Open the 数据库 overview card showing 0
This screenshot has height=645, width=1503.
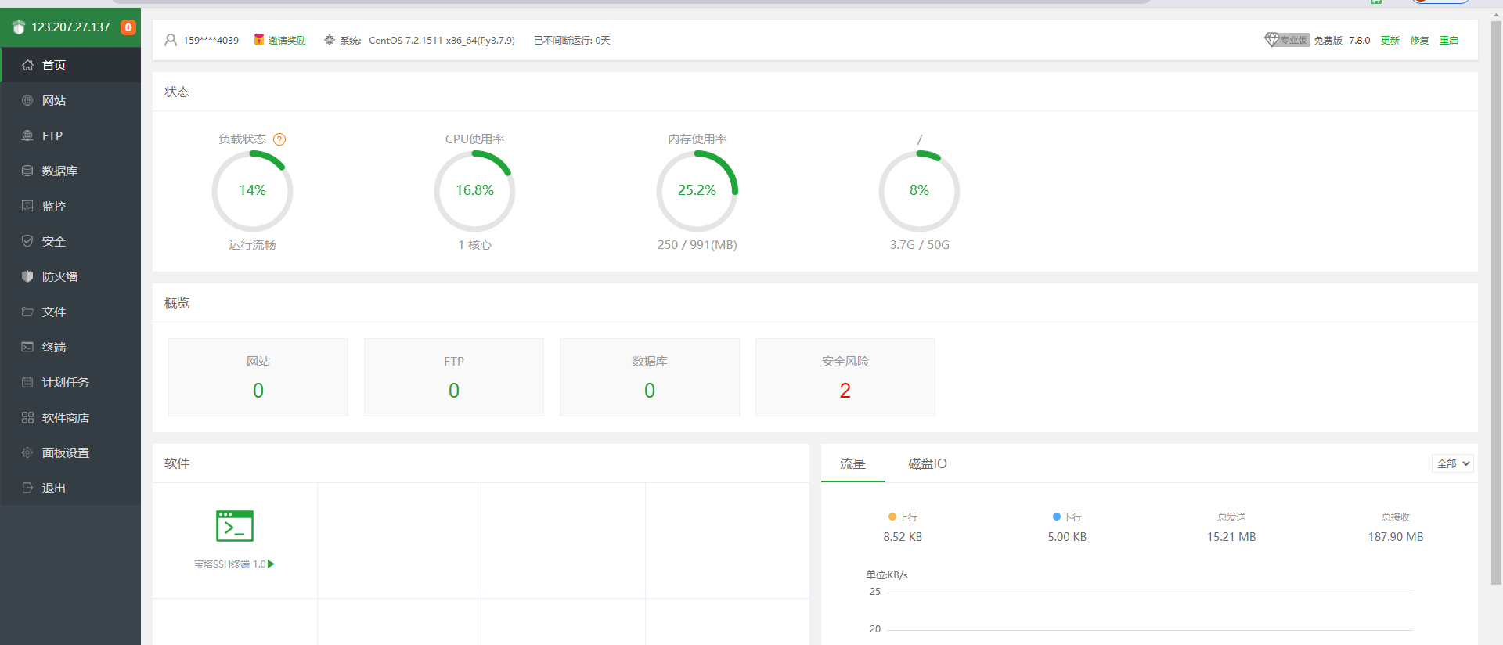650,377
